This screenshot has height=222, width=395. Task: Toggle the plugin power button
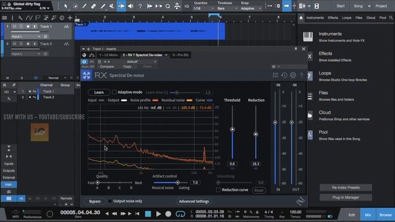click(84, 62)
